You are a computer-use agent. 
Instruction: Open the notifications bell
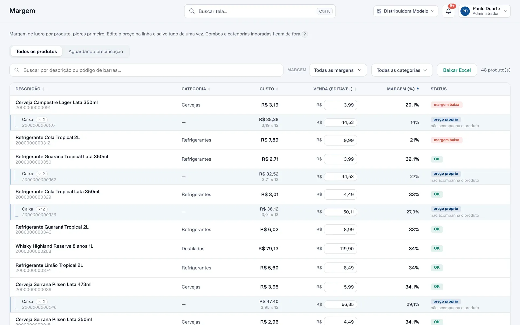448,11
